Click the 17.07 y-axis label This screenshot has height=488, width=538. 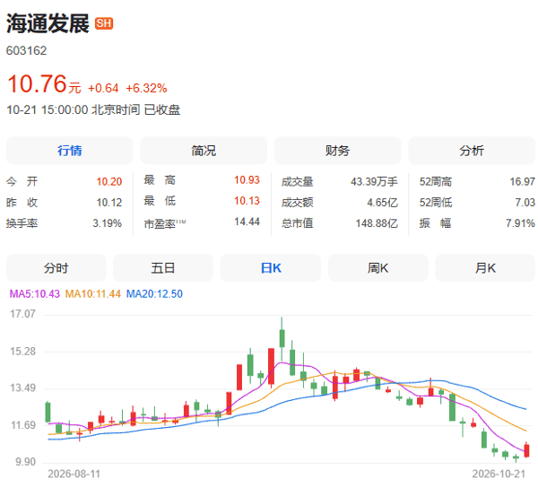coord(22,314)
